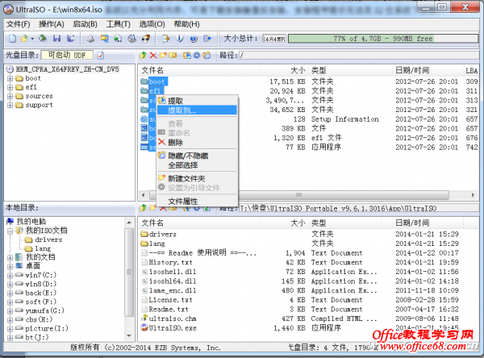
Task: Sort disc list by 日期/时间 column
Action: pos(428,70)
